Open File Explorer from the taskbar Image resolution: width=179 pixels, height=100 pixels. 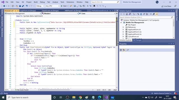click(x=74, y=97)
